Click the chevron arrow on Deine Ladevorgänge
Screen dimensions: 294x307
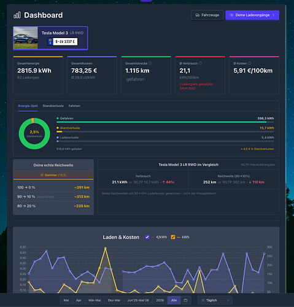pyautogui.click(x=274, y=15)
